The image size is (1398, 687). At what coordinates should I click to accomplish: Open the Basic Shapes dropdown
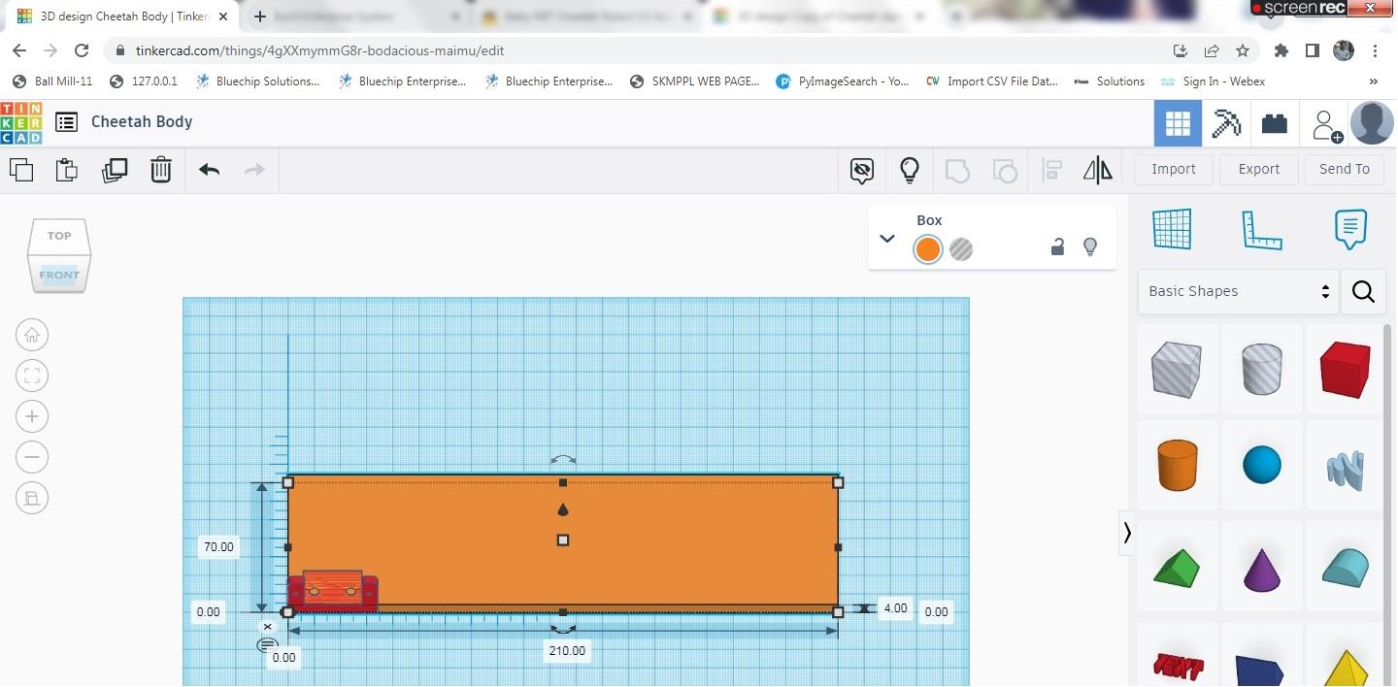point(1238,291)
